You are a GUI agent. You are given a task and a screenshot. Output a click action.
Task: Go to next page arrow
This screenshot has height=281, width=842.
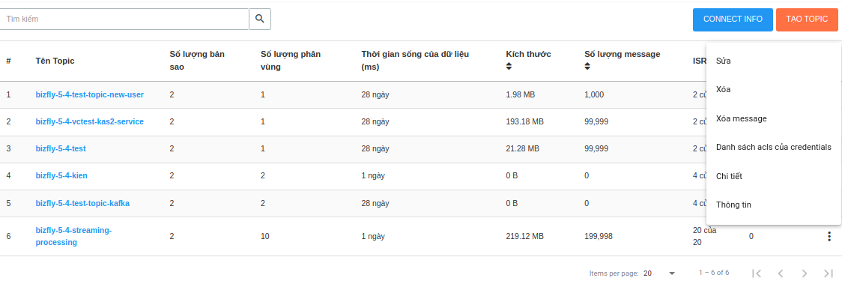[x=805, y=273]
